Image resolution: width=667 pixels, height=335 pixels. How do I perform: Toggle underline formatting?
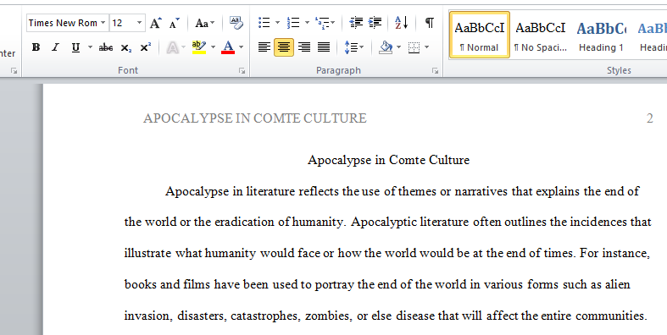pyautogui.click(x=75, y=47)
